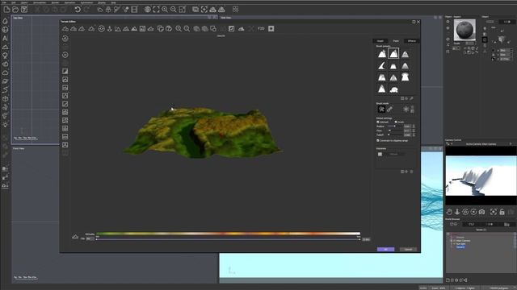Open second World Browser tab
517x290 pixels.
tap(471, 224)
